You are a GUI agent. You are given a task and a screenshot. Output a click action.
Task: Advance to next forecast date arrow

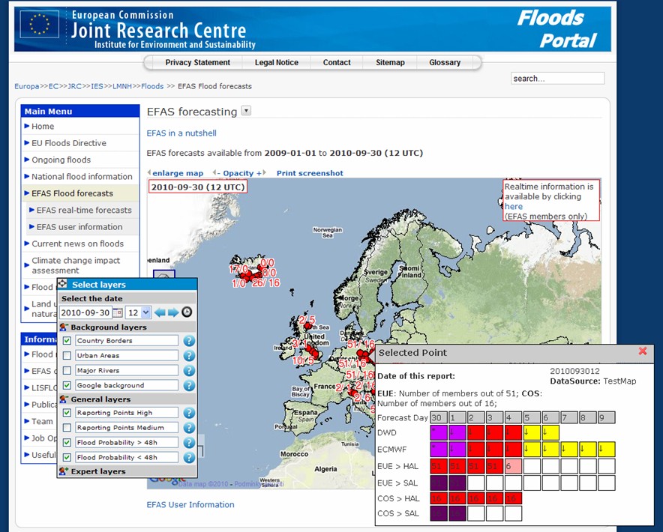point(172,312)
